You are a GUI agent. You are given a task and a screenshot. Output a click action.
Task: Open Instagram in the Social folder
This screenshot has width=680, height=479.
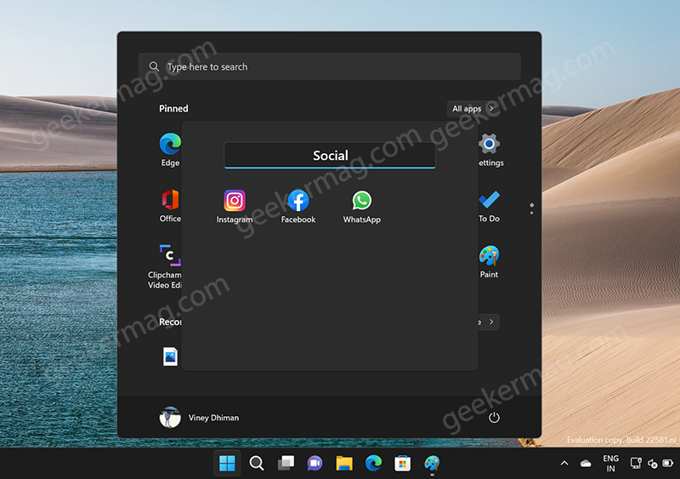pyautogui.click(x=235, y=207)
